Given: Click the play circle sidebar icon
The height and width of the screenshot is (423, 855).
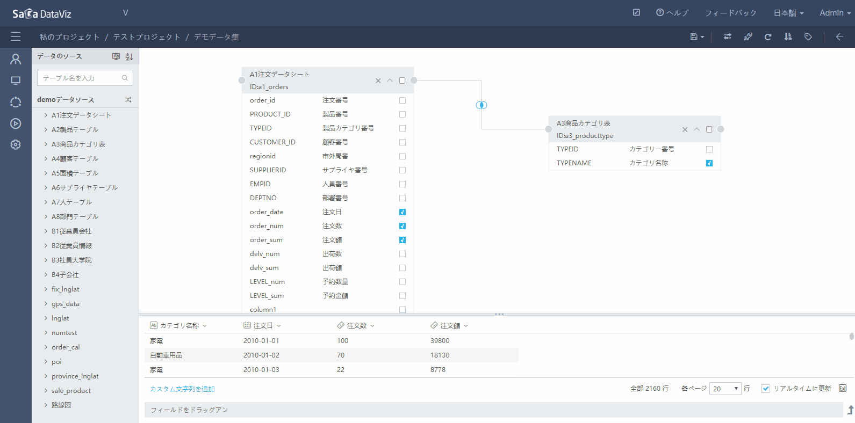Looking at the screenshot, I should tap(16, 123).
